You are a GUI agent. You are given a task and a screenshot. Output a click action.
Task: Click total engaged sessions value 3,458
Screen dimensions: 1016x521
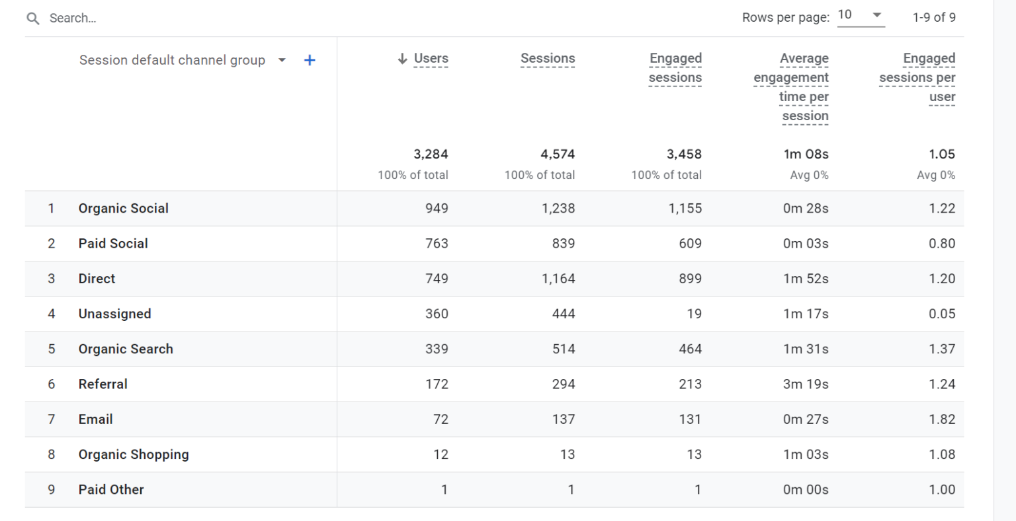684,155
